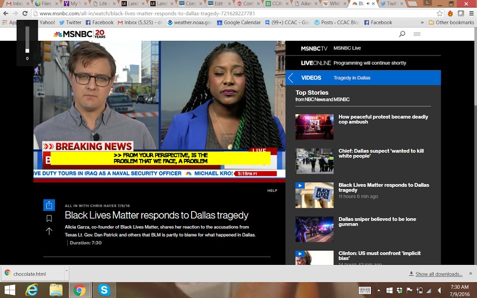477x298 pixels.
Task: Open the on-screen keyboard tray icon
Action: click(x=364, y=290)
